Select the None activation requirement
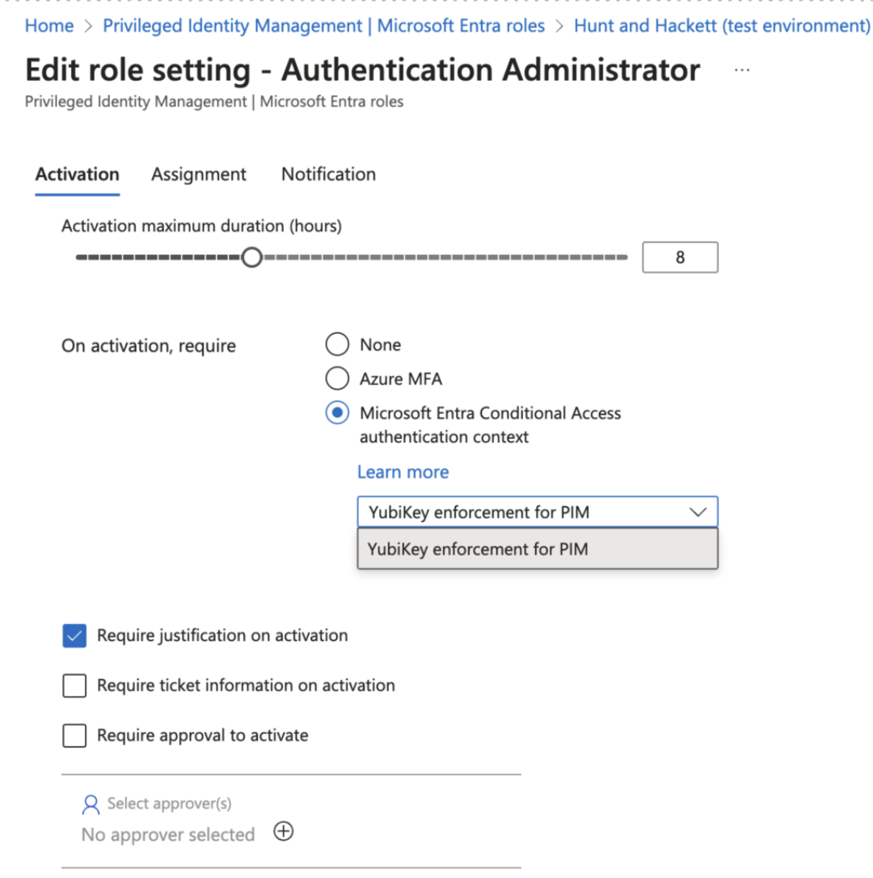This screenshot has height=878, width=873. (x=337, y=344)
